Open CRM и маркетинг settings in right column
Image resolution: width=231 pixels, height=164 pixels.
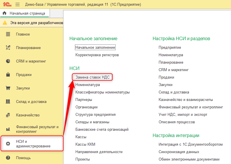(x=174, y=70)
